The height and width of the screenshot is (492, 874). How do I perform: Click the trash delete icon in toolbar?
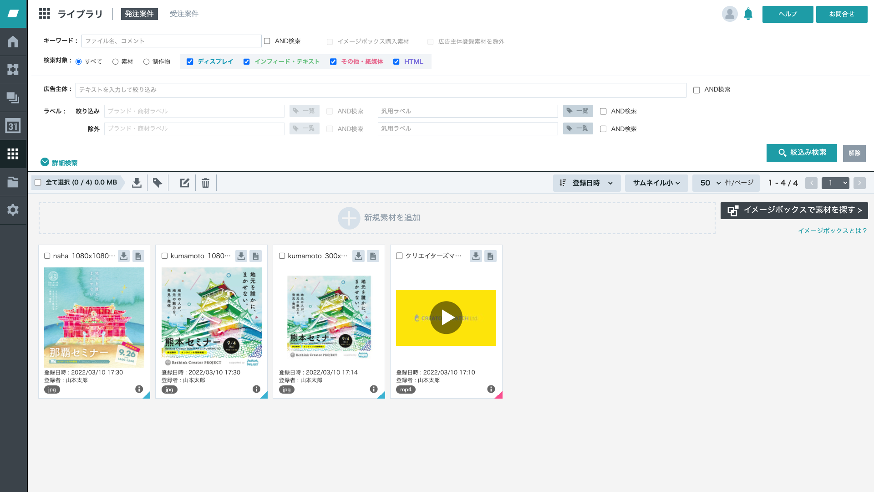206,183
